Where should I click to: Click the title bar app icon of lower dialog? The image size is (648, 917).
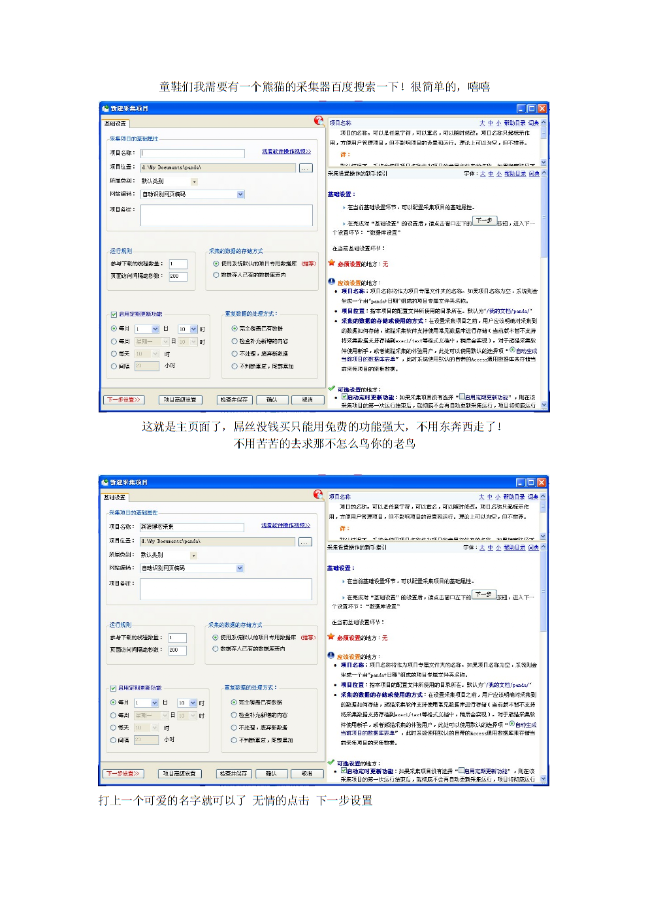(x=105, y=482)
